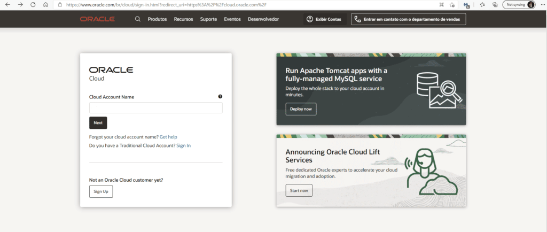Open the Suporte menu
The height and width of the screenshot is (232, 547).
(208, 19)
